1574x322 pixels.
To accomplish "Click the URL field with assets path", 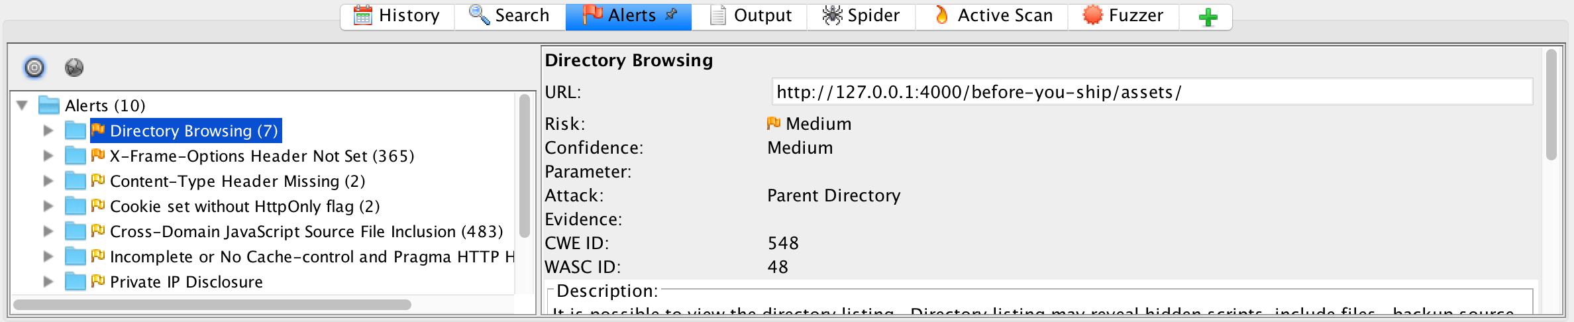I will point(1151,92).
